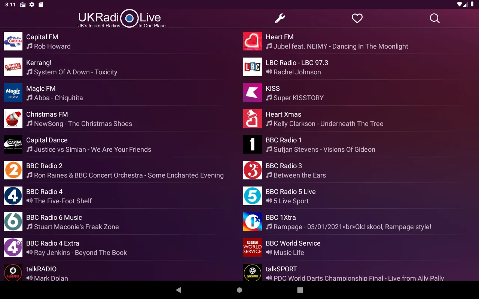Tap the BBC Radio 6 Music logo

(13, 222)
